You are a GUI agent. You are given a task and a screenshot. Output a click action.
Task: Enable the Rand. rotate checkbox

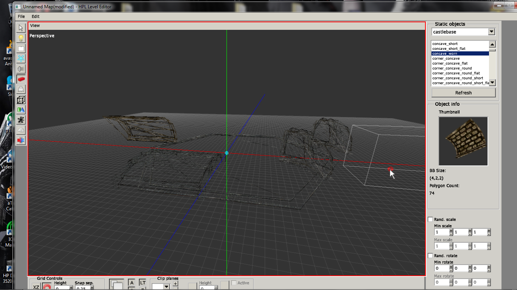430,256
